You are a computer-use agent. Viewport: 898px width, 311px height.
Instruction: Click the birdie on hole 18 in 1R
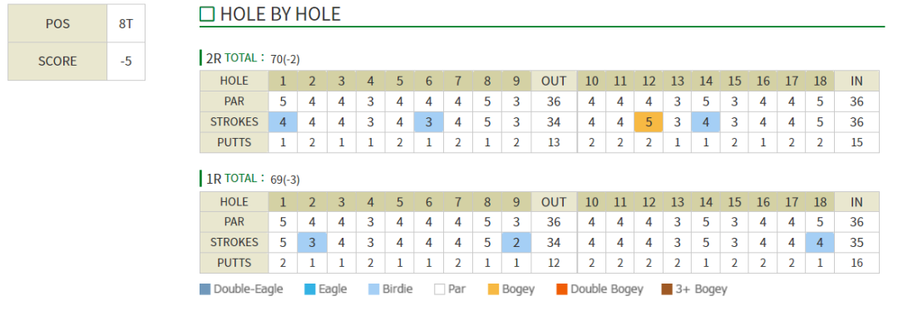click(820, 242)
